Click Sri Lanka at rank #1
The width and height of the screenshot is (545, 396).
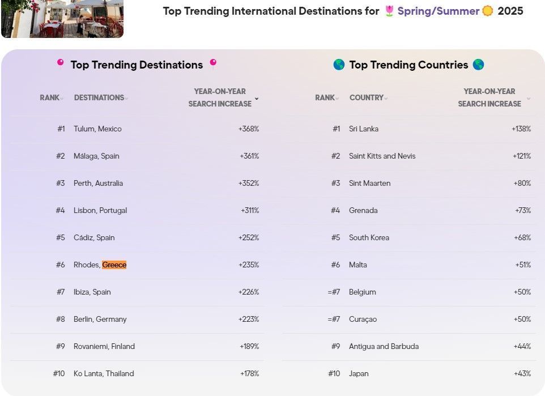tap(364, 129)
